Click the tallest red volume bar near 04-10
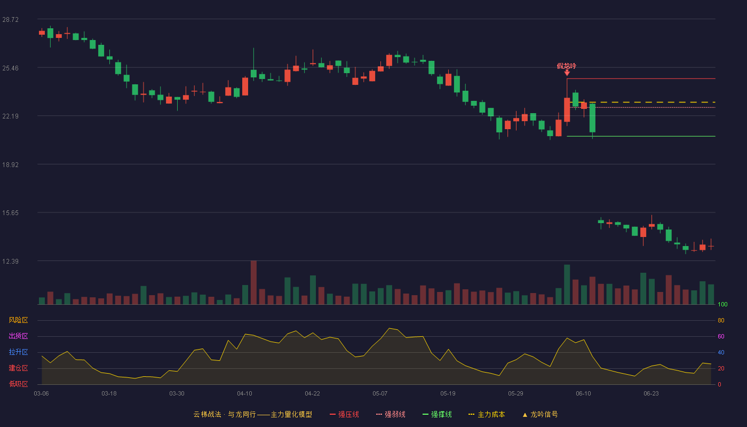This screenshot has width=747, height=427. [253, 282]
